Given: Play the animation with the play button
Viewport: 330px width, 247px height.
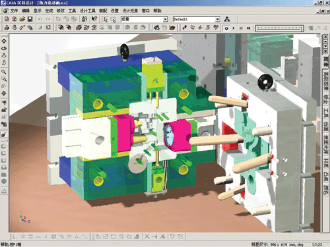Looking at the screenshot, I should pos(234,28).
